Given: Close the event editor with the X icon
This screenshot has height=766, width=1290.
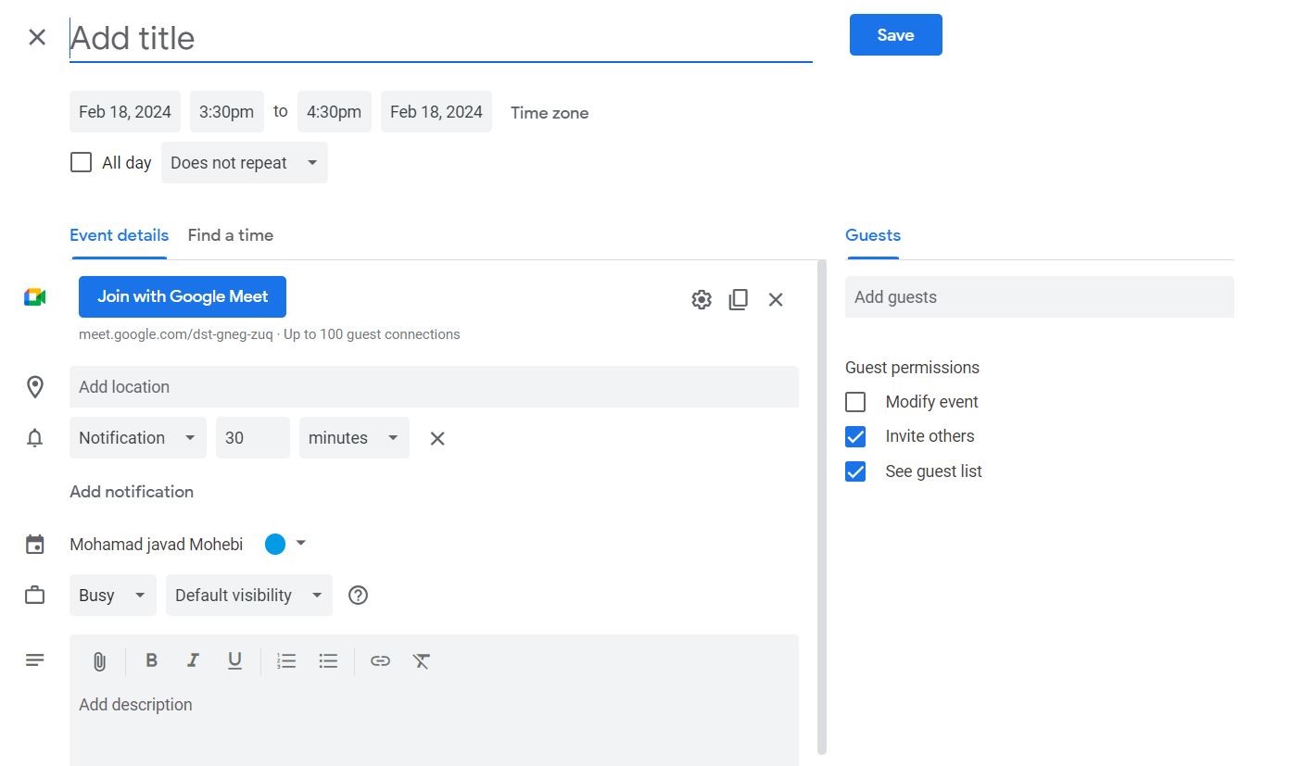Looking at the screenshot, I should 37,37.
